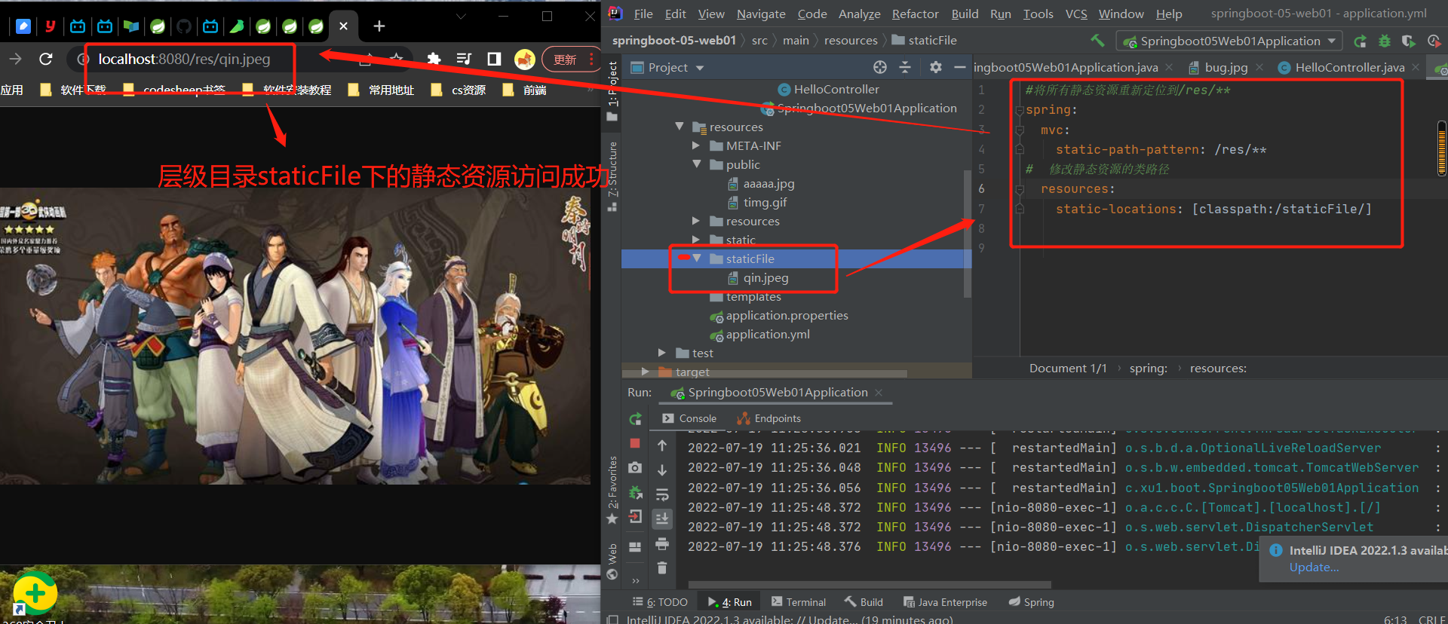Open the Spring tool window
Viewport: 1448px width, 624px height.
coord(1031,602)
